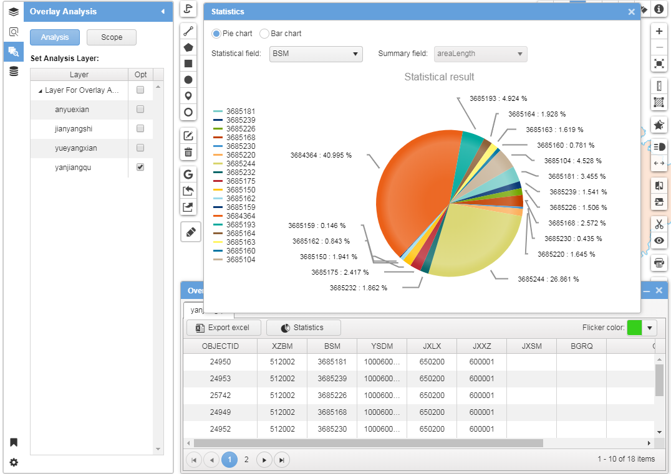Check the Layer For Overlay group checkbox
The width and height of the screenshot is (671, 474).
pos(140,90)
